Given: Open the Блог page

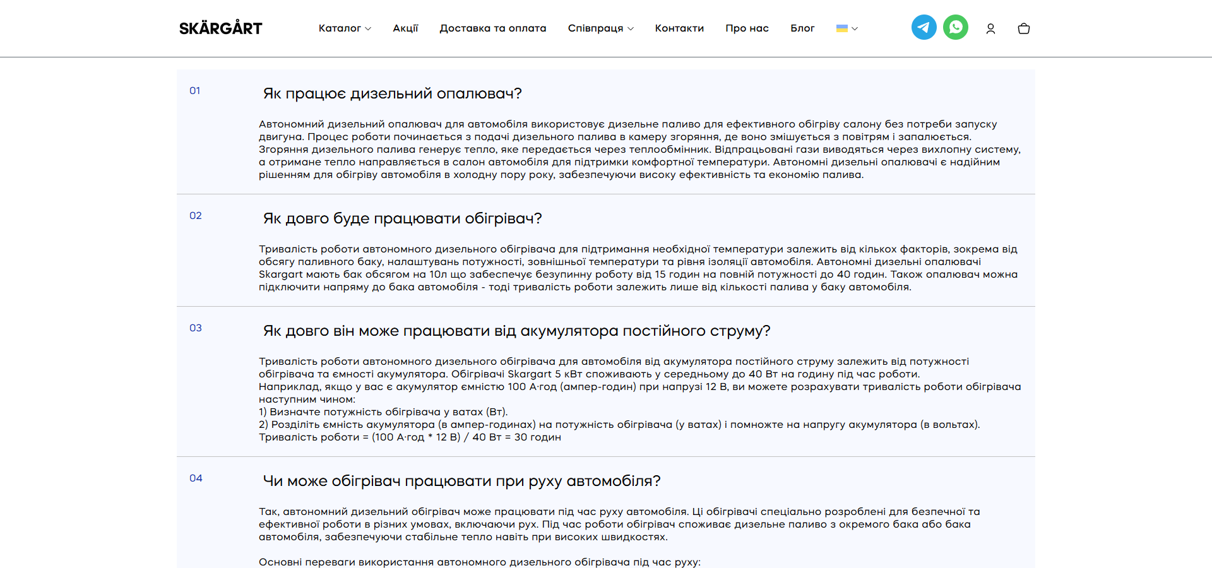Looking at the screenshot, I should click(x=802, y=28).
